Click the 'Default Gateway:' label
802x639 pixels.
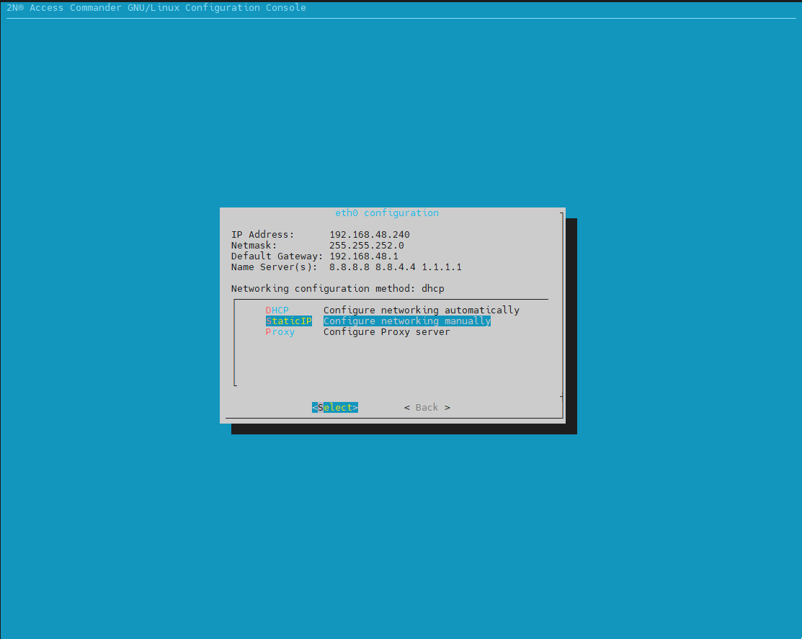[x=277, y=256]
